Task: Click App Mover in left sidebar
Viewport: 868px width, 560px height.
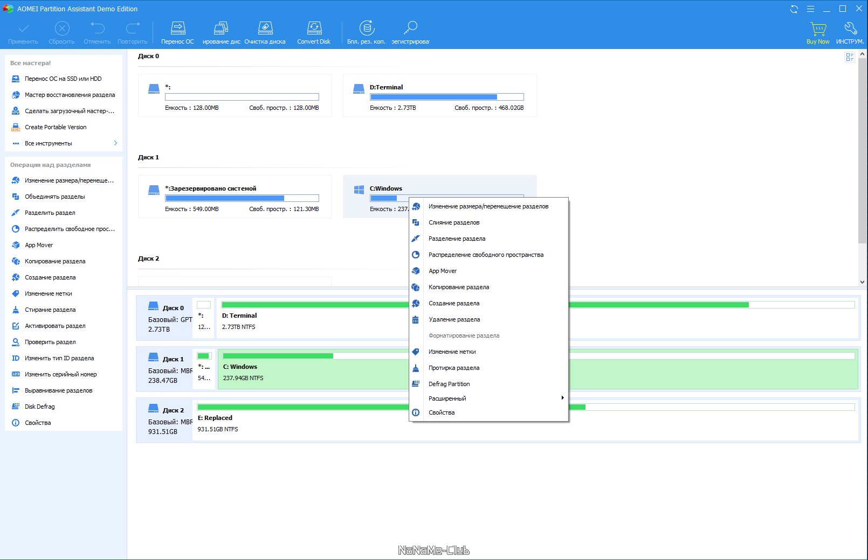Action: point(39,245)
